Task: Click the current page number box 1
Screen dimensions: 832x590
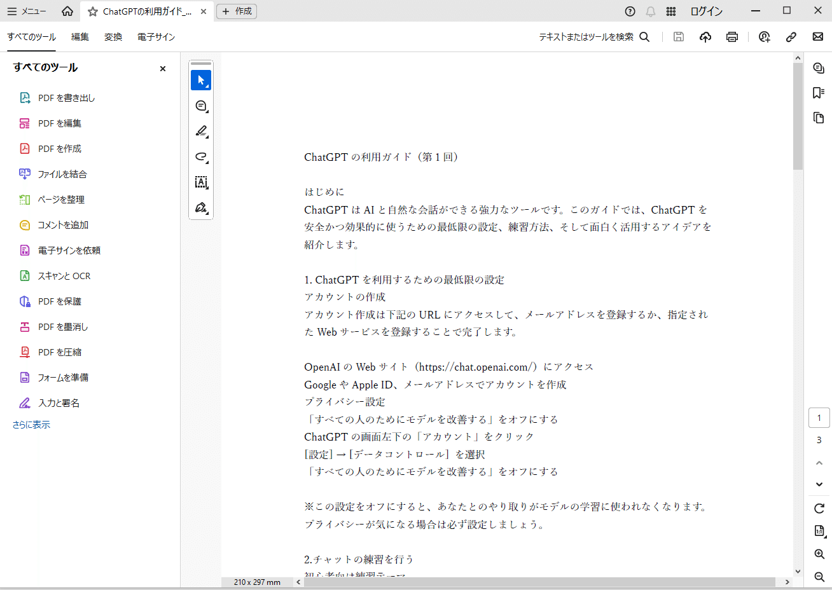Action: point(819,418)
